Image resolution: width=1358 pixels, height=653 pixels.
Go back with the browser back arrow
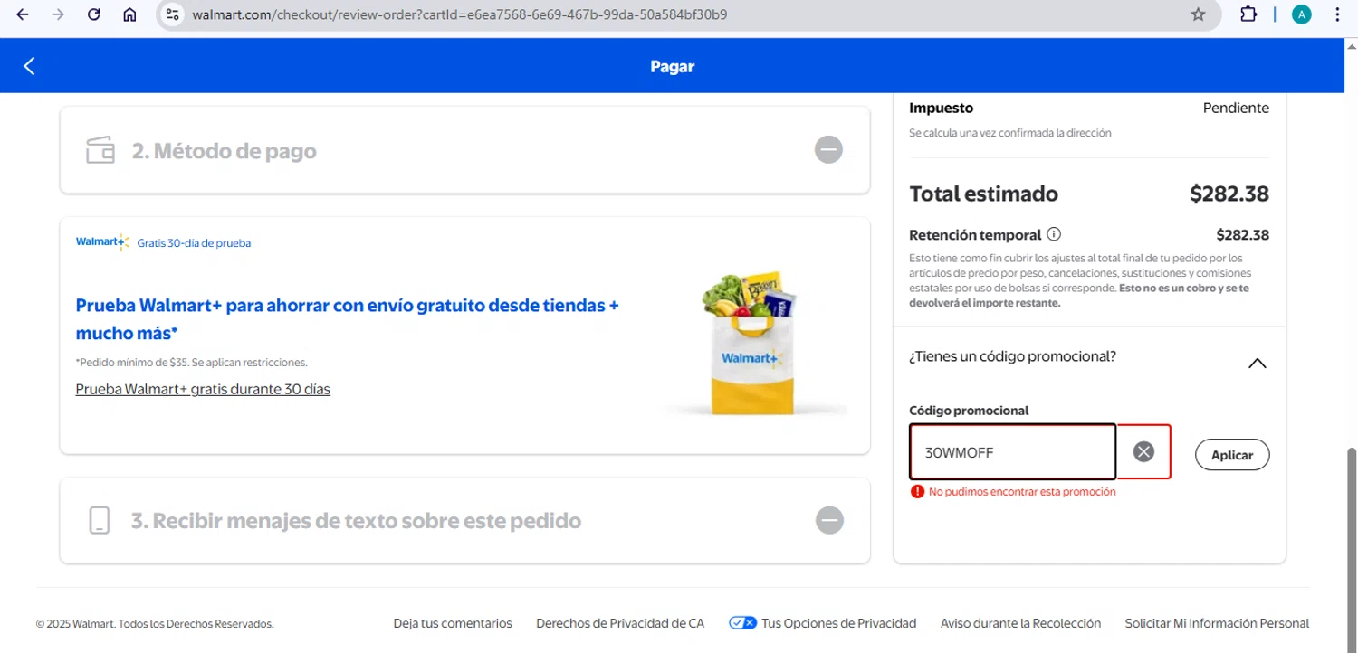pyautogui.click(x=23, y=14)
